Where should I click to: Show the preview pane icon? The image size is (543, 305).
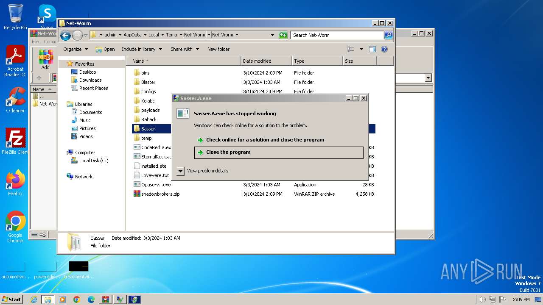click(372, 49)
